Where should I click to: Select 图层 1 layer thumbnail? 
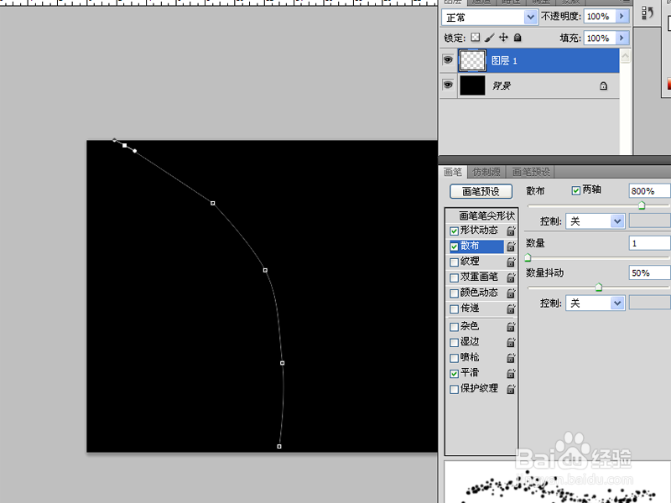coord(472,60)
